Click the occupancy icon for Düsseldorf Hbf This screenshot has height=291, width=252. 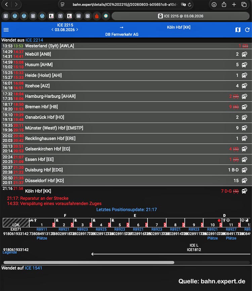[244, 181]
